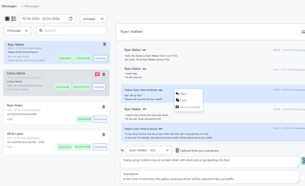This screenshot has width=305, height=186.
Task: Open options dots on first Palace Gate message
Action: [160, 90]
